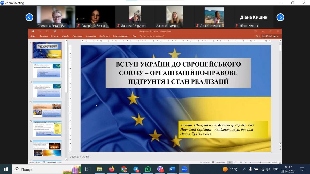Open File Explorer from the taskbar
This screenshot has height=174, width=310.
(99, 169)
